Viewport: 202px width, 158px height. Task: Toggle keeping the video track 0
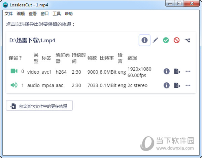14,71
